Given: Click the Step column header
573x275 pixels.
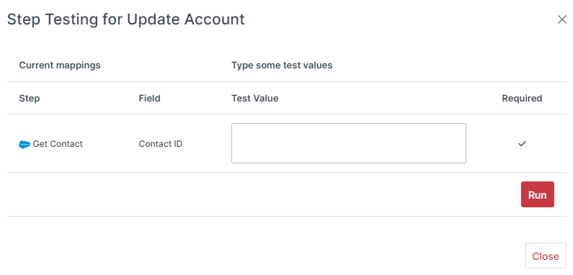Looking at the screenshot, I should tap(30, 98).
